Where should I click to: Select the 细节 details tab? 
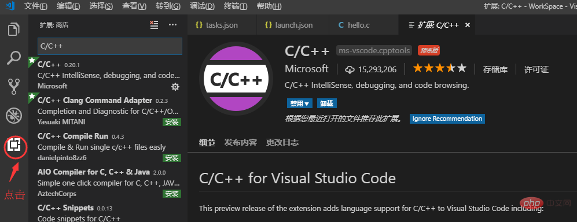[207, 142]
